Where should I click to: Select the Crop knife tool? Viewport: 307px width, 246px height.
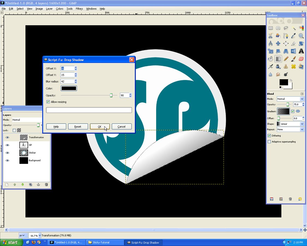pos(293,43)
